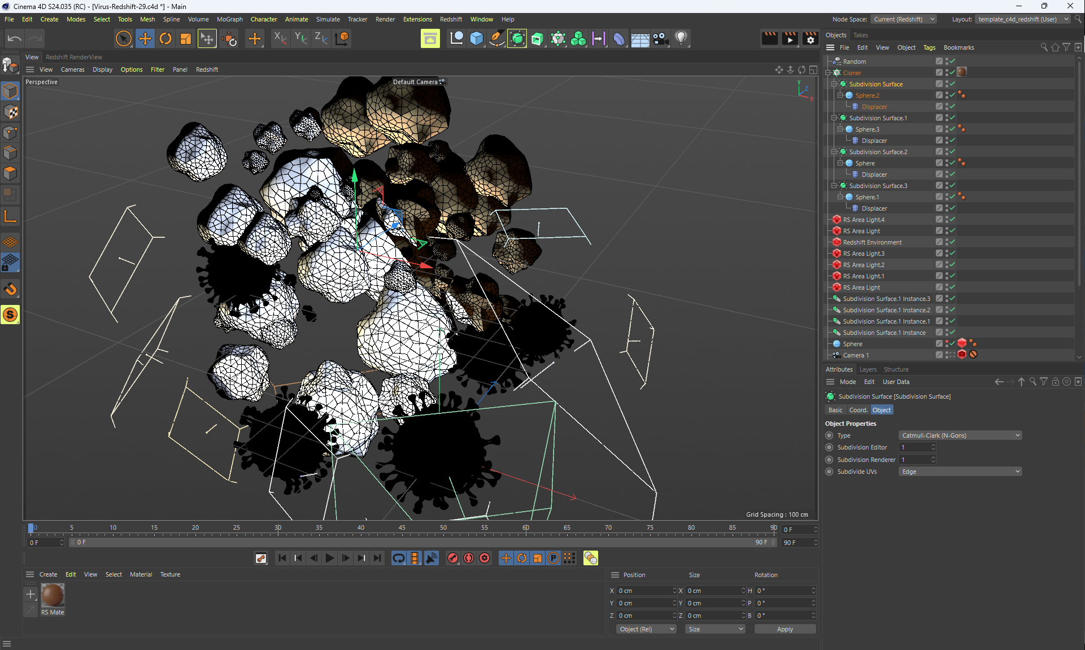
Task: Toggle enable checkmark for Redshift Environment
Action: pos(952,242)
